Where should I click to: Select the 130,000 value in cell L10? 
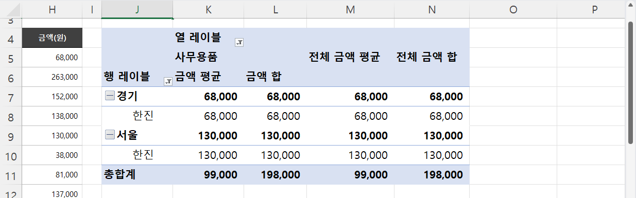click(x=275, y=155)
